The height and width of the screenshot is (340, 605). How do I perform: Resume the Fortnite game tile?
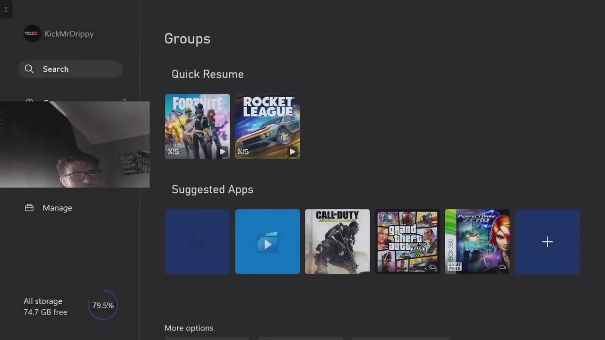(197, 126)
